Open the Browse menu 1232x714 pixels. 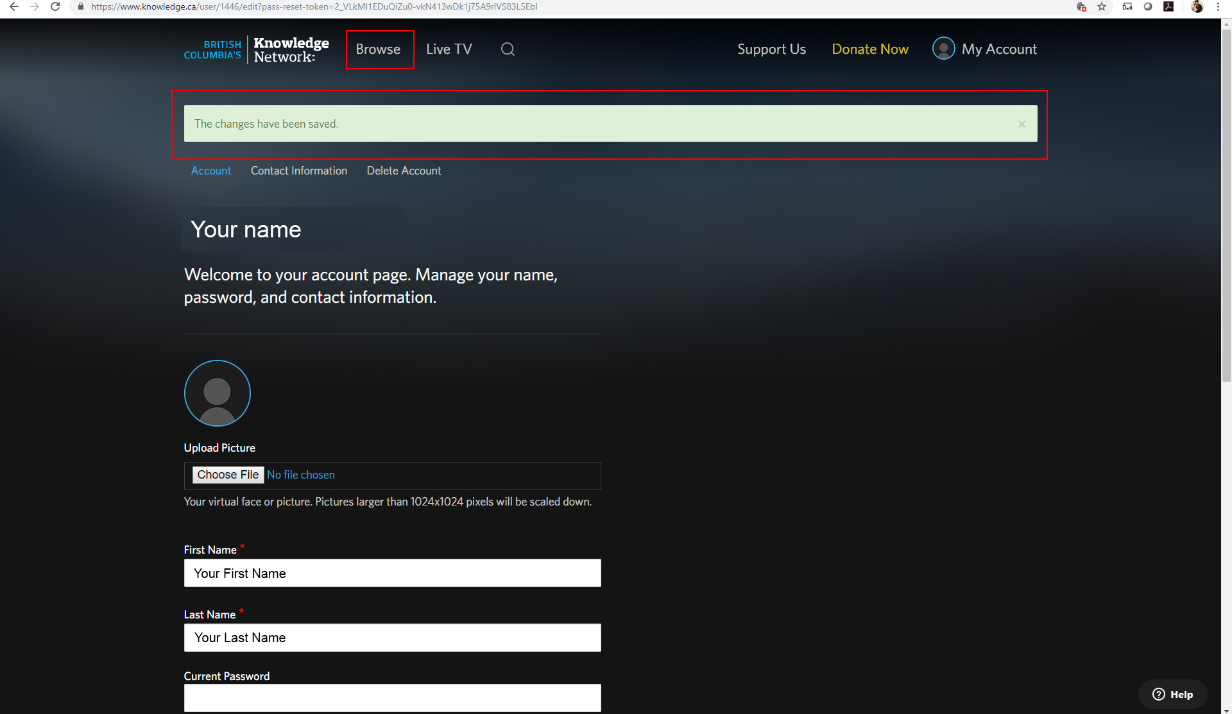tap(378, 49)
